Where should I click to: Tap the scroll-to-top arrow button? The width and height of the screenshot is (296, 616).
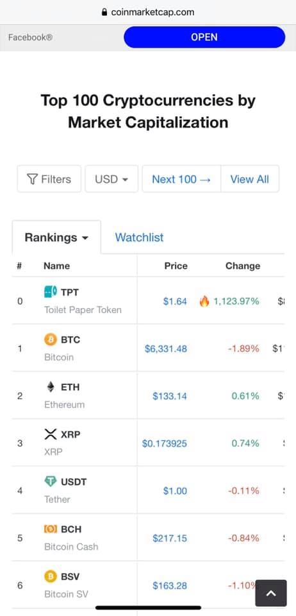pyautogui.click(x=271, y=593)
